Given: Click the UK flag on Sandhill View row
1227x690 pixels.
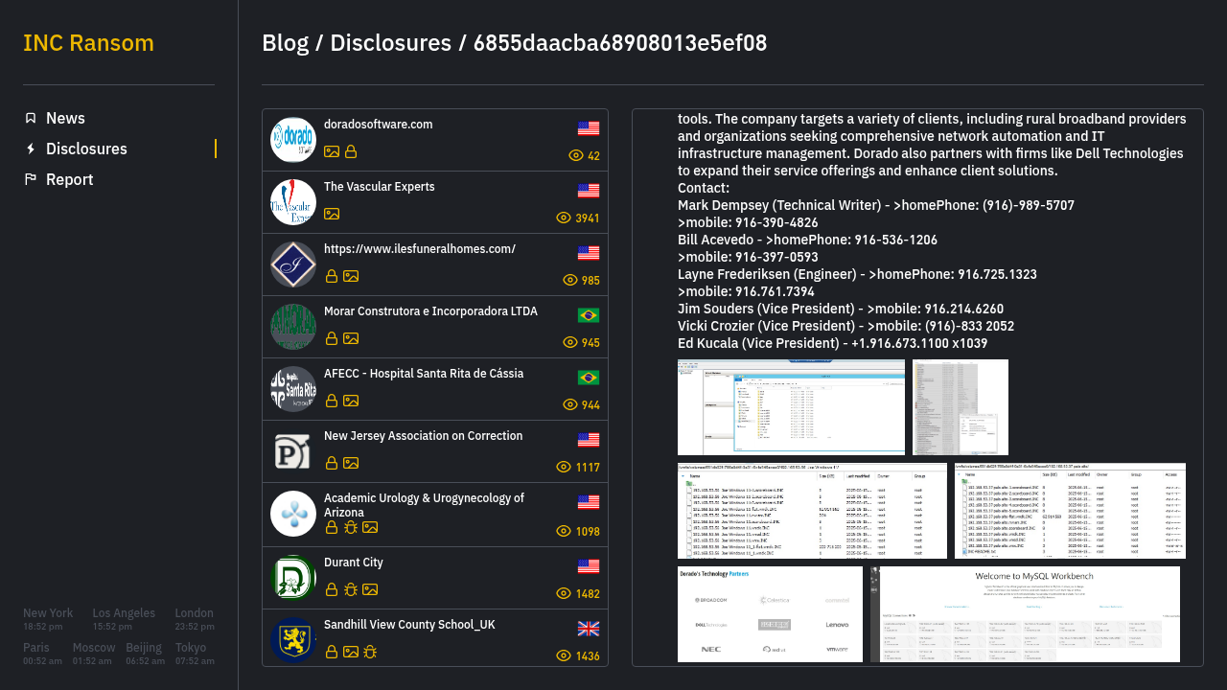Looking at the screenshot, I should tap(589, 629).
